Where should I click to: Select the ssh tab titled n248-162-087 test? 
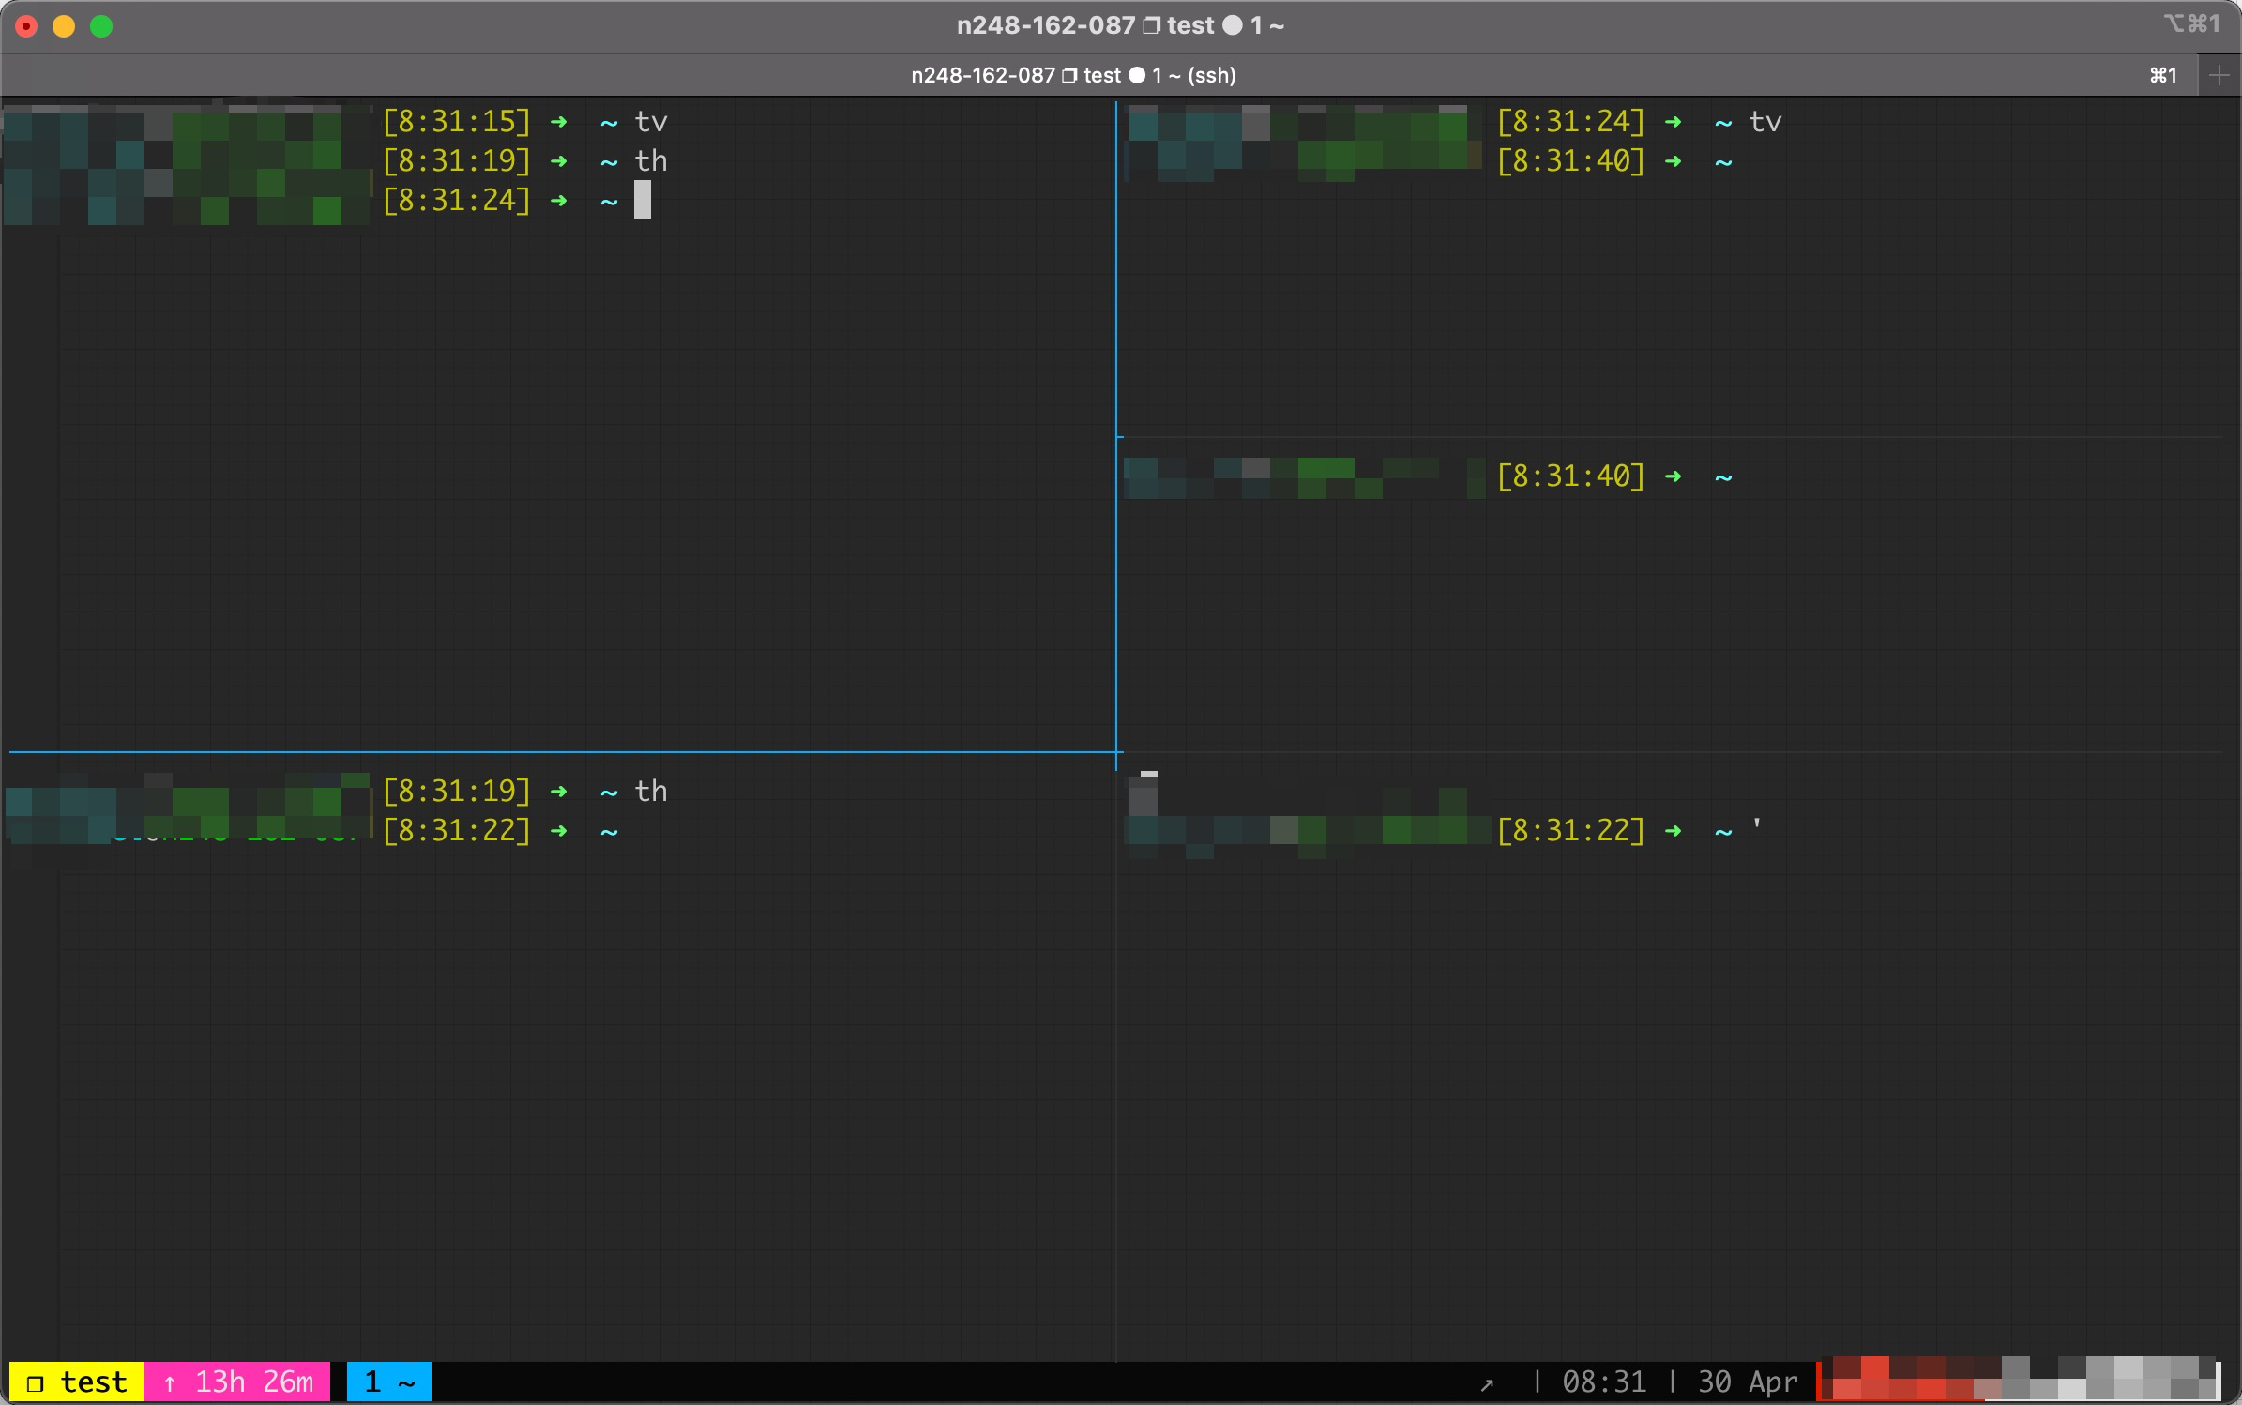tap(1073, 76)
